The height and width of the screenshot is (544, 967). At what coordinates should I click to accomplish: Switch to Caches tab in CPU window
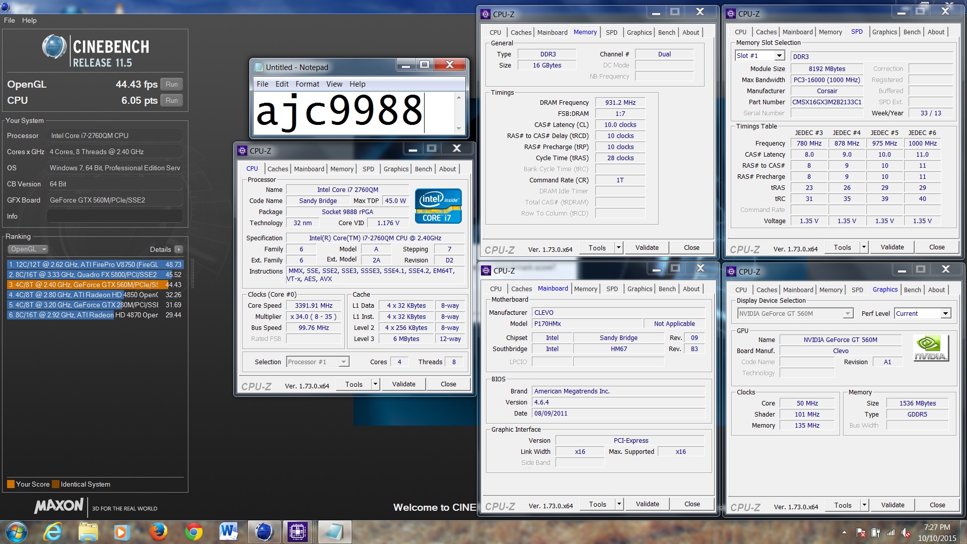point(278,169)
